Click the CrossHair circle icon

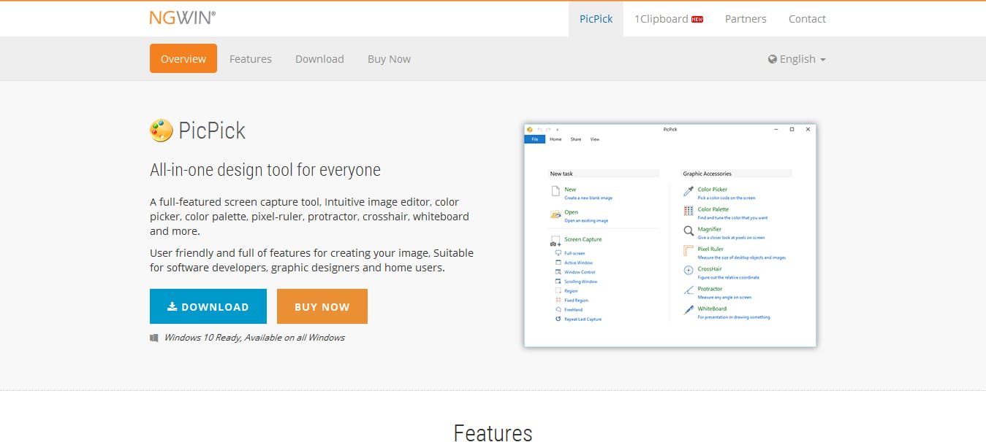tap(689, 271)
